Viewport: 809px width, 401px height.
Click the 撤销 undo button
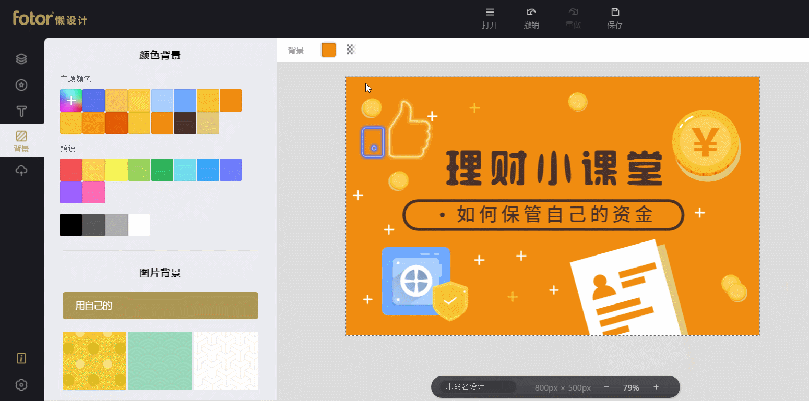coord(531,18)
